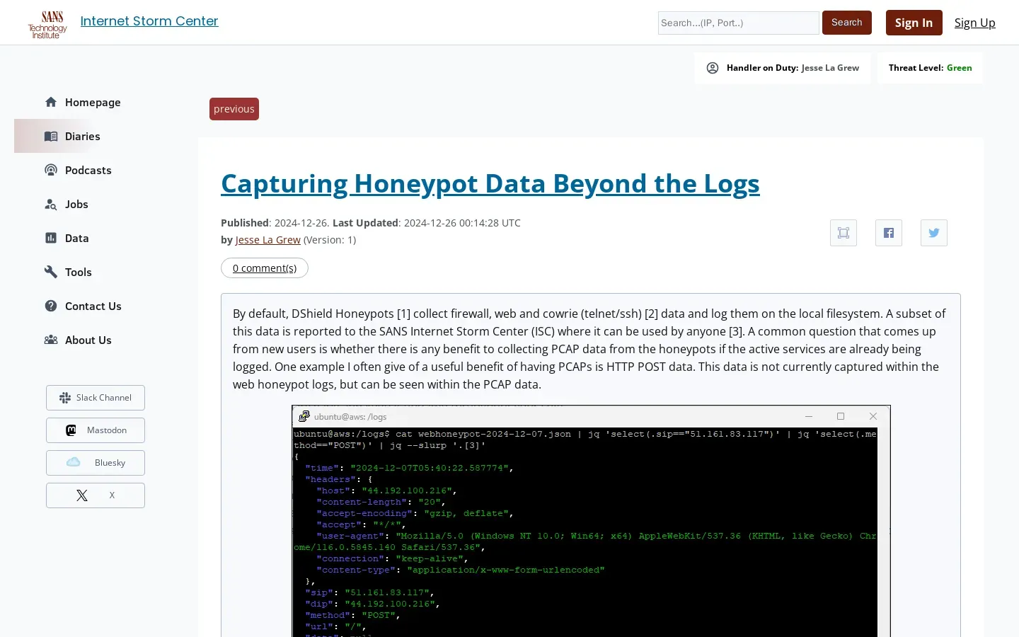Click the handler on duty user icon
The image size is (1019, 637).
pos(713,68)
